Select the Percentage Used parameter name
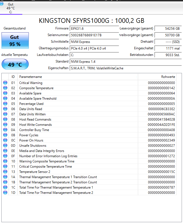Viewport: 183px width, 223px height. pyautogui.click(x=31, y=104)
